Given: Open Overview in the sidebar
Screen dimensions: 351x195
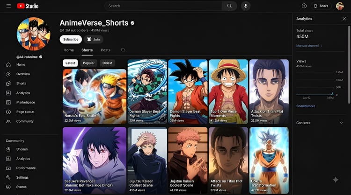Looking at the screenshot, I should pos(23,74).
